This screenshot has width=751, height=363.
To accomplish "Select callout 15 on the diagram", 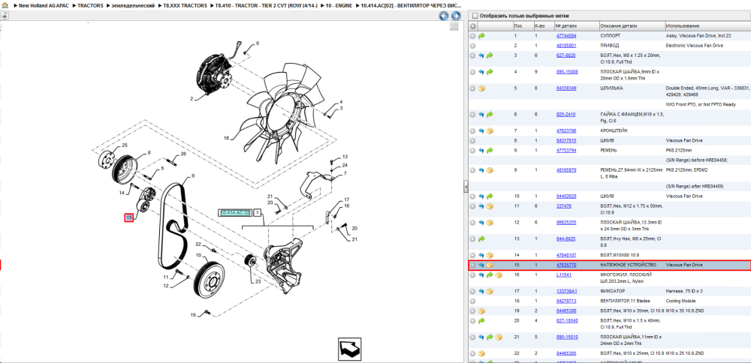I will [129, 218].
